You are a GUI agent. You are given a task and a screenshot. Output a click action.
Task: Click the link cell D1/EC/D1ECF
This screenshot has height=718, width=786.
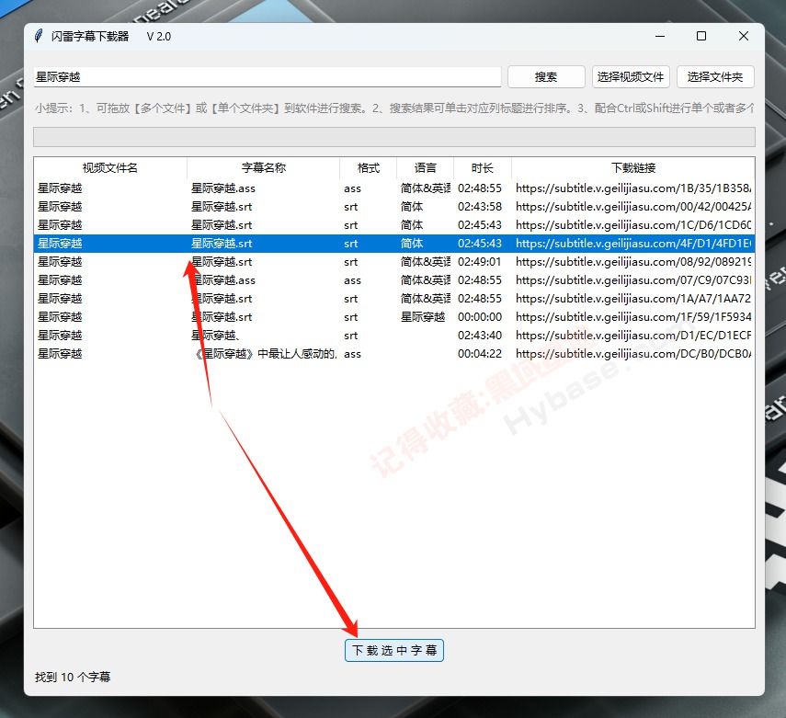(633, 336)
